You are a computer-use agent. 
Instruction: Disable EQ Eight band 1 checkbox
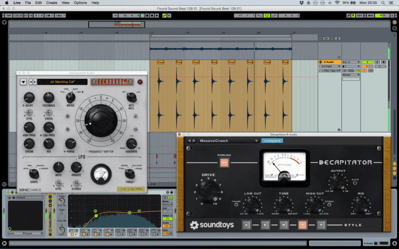(72, 234)
